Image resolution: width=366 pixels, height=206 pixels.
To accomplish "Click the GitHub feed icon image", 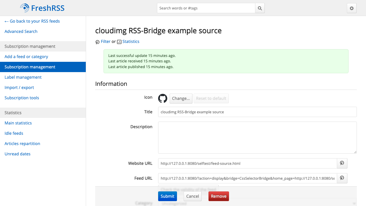I will click(x=163, y=98).
